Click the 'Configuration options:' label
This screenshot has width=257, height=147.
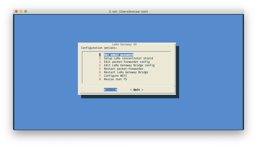99,48
